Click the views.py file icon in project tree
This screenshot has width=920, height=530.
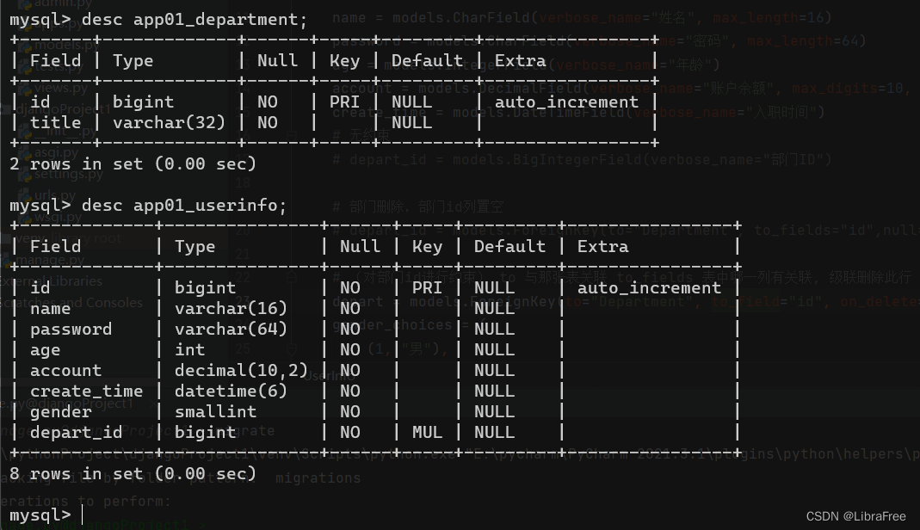(x=25, y=88)
